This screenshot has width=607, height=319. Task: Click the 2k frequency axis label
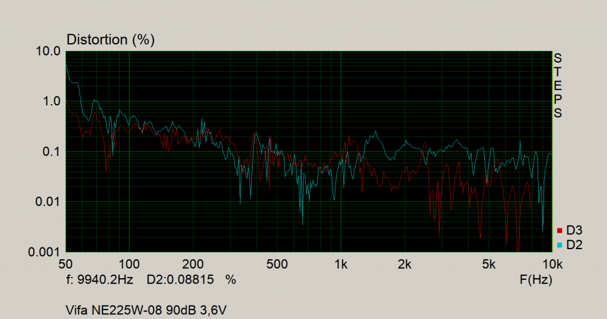coord(404,264)
